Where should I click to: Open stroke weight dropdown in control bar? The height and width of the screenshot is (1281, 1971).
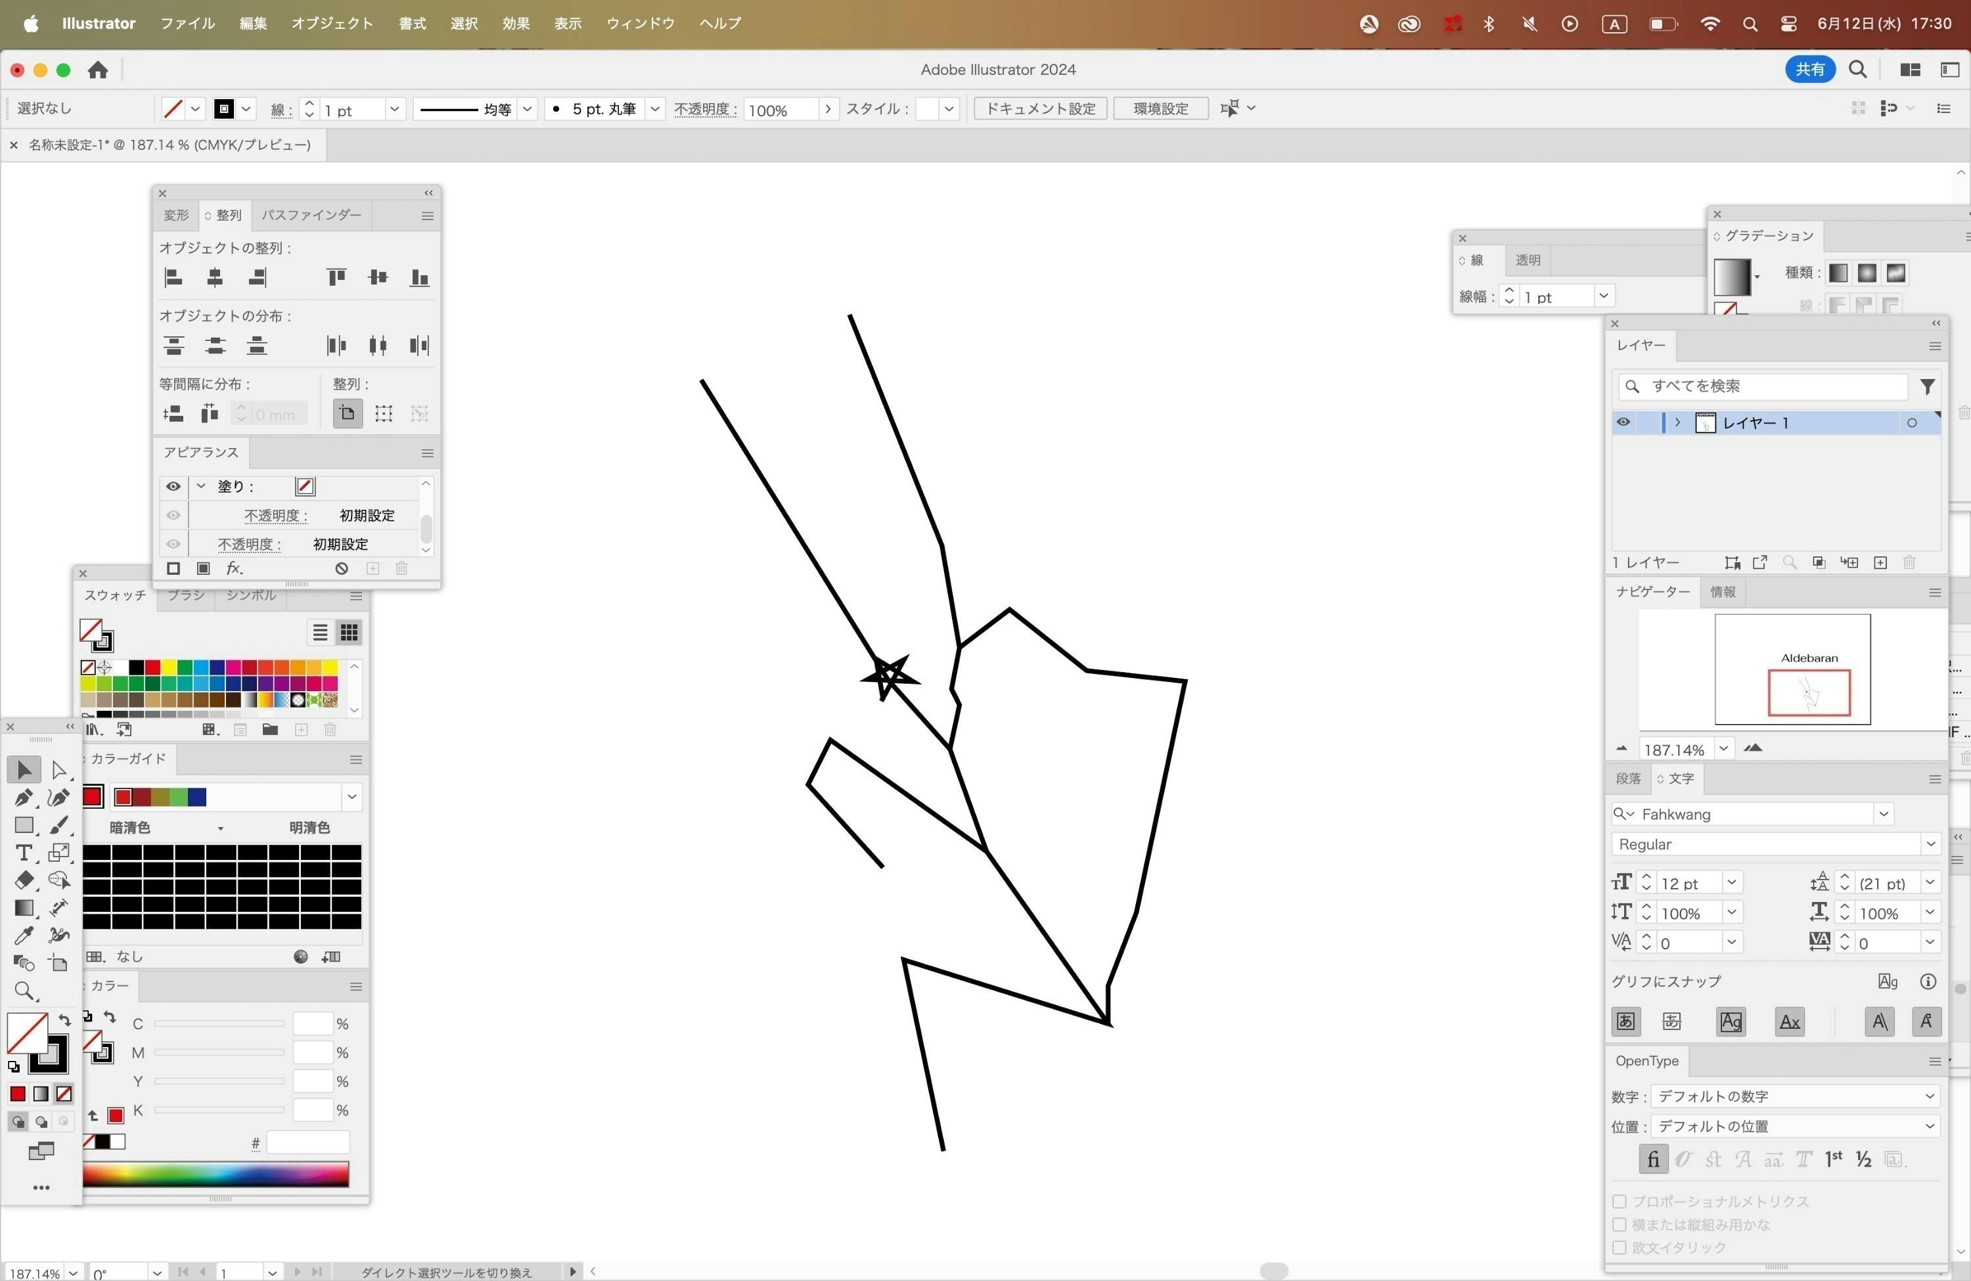pos(394,108)
